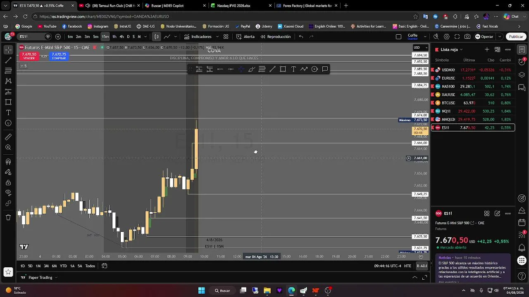
Task: Open the USD currency dropdown on price scale
Action: point(420,47)
